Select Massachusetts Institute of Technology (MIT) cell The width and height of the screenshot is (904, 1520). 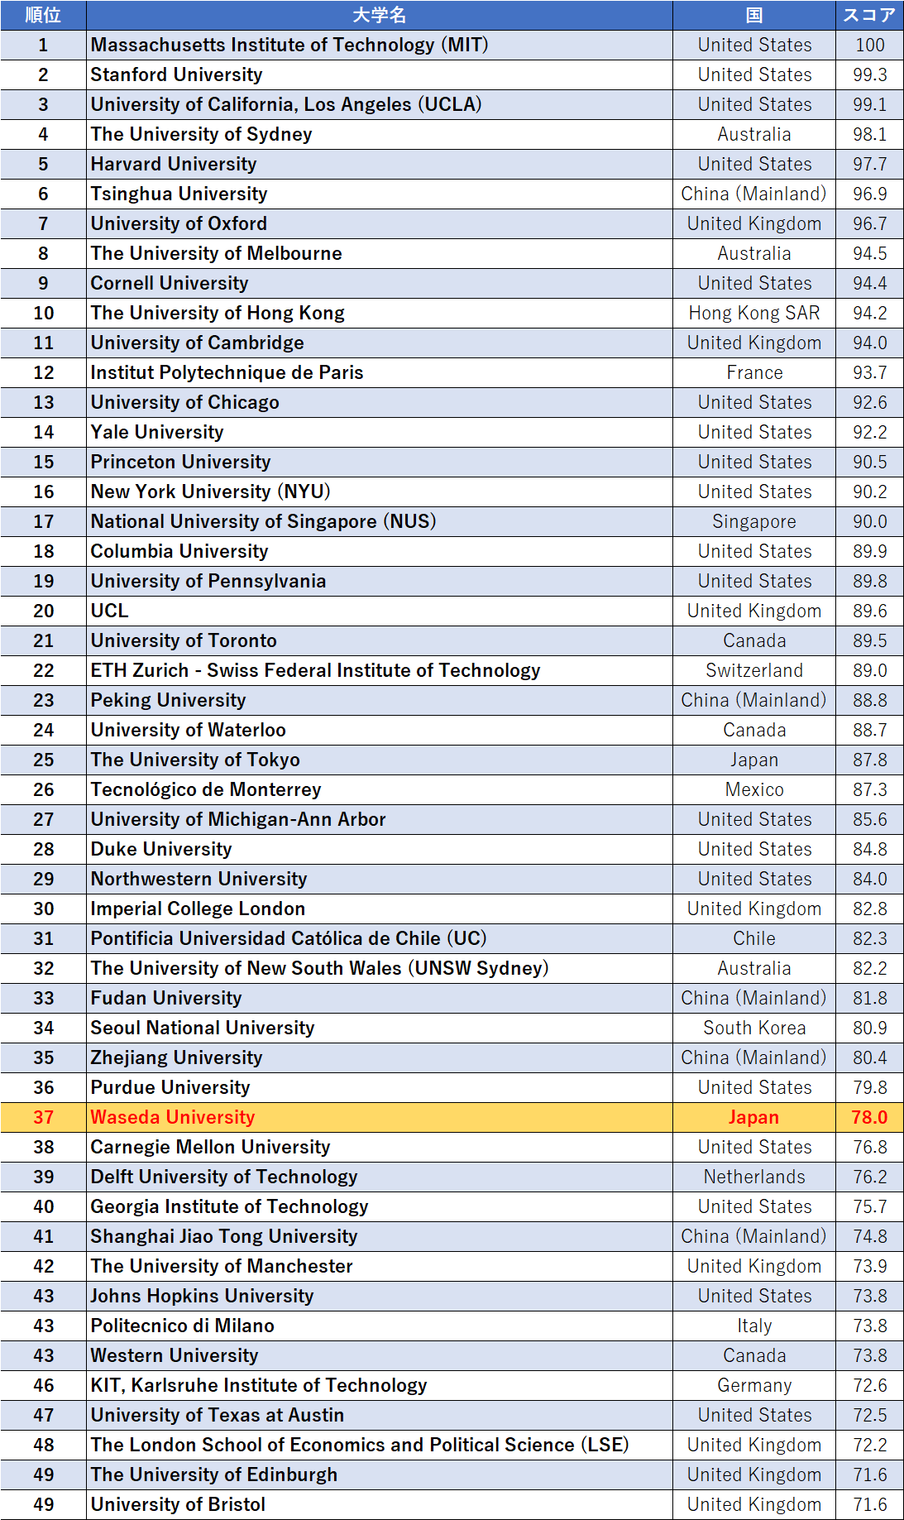point(380,45)
